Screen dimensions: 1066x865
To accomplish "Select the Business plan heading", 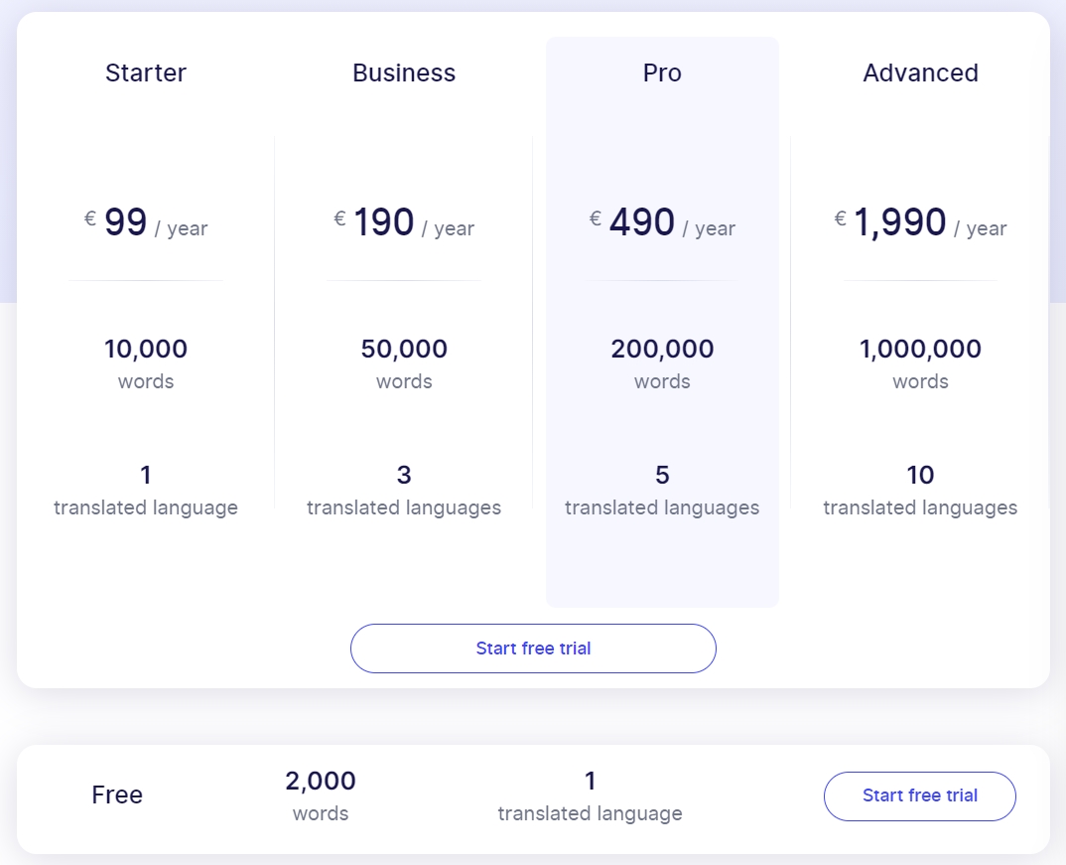I will click(x=404, y=72).
